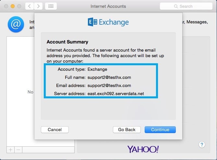Select the server address east.exch092.serverdata.net
217x160 pixels.
pos(116,94)
